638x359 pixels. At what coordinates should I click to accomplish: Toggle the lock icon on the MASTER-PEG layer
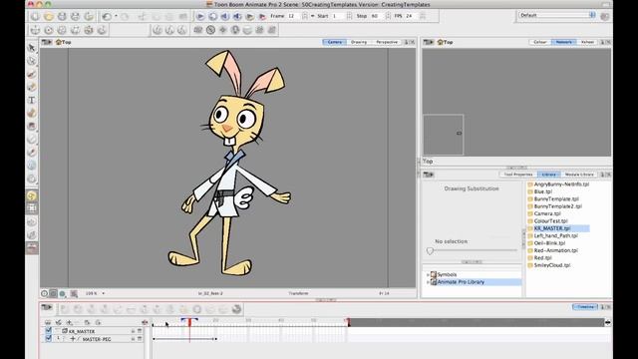coord(133,339)
